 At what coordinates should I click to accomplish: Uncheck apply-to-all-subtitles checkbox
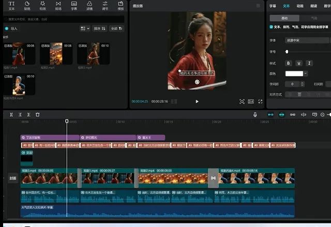click(x=271, y=27)
